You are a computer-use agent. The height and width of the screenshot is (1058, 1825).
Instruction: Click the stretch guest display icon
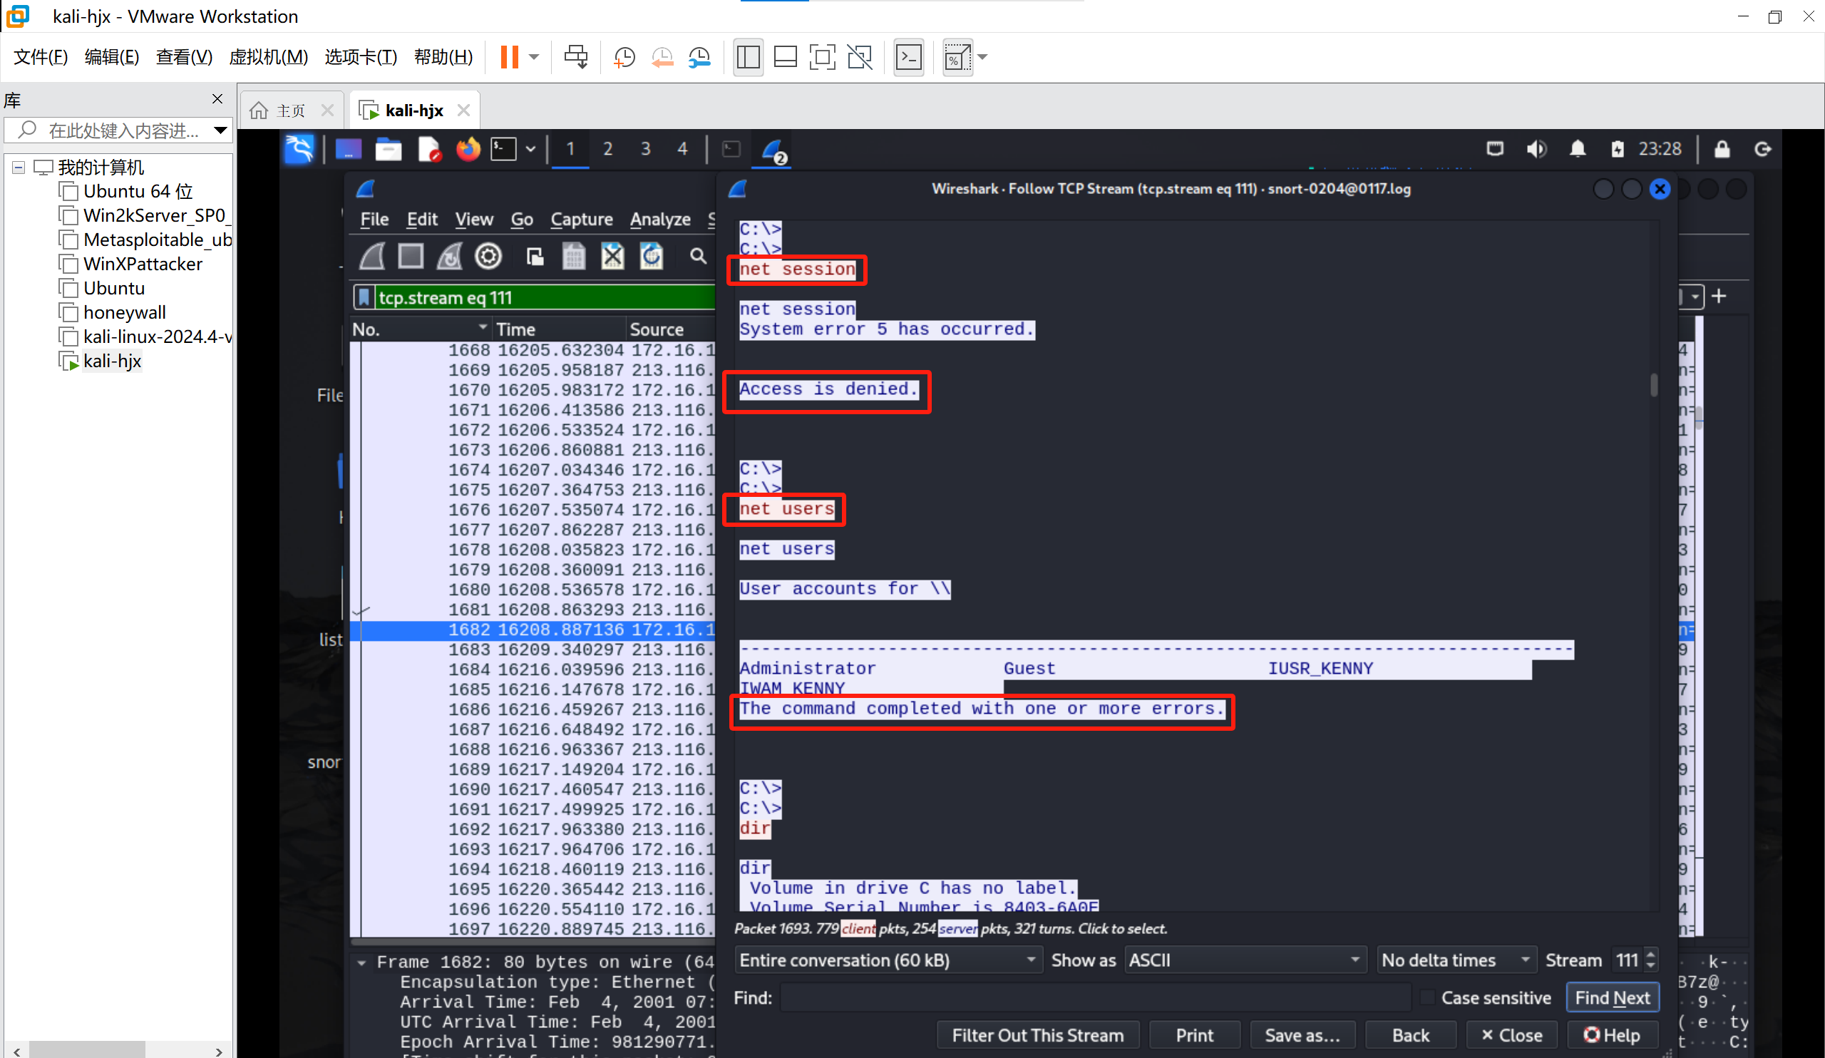pos(957,56)
